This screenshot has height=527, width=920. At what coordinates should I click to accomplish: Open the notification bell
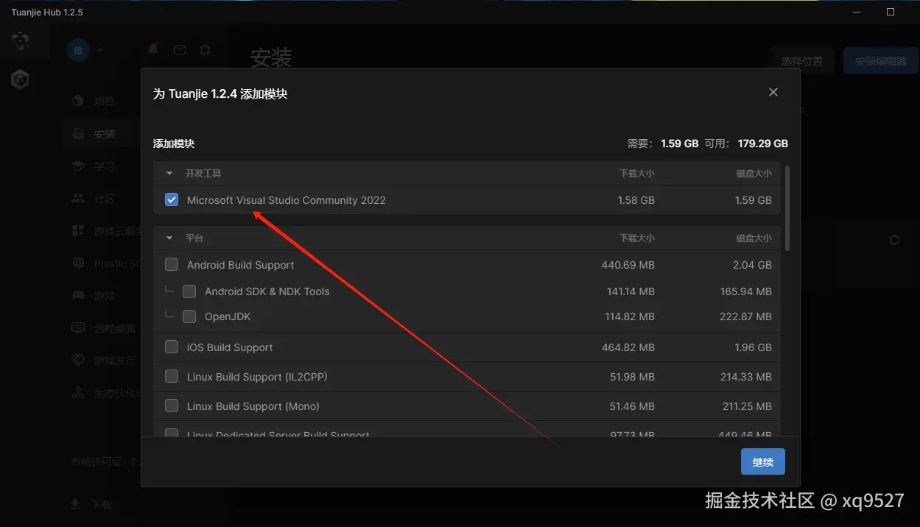[153, 49]
